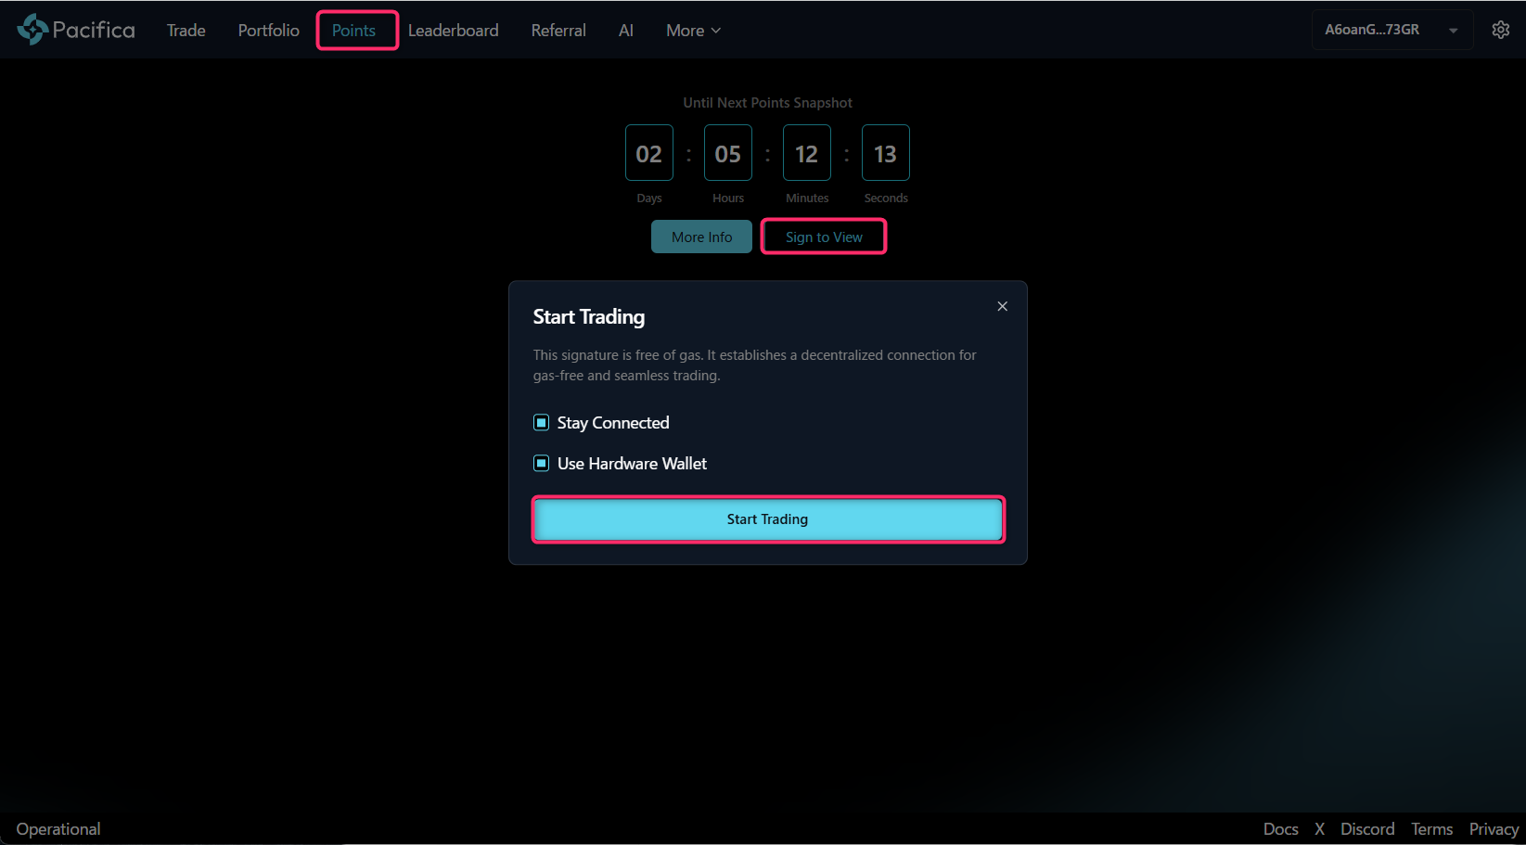The width and height of the screenshot is (1526, 845).
Task: Click the Pacifica logo icon
Action: point(32,30)
